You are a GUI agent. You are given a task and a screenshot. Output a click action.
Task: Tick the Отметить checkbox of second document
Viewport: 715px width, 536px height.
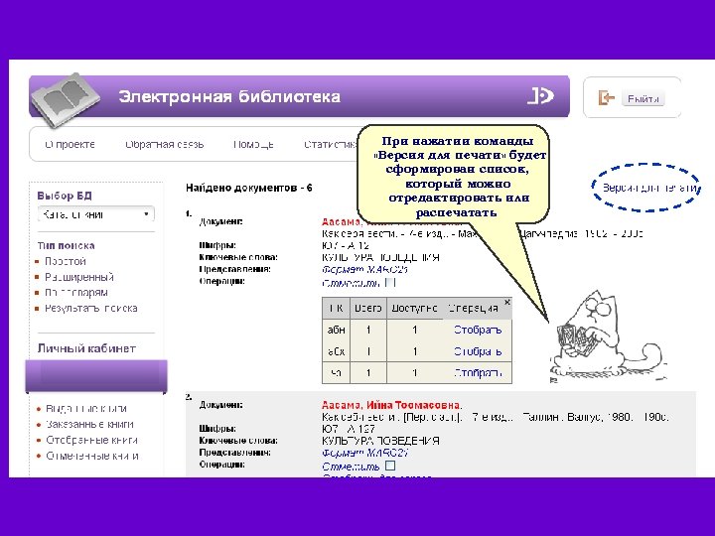click(390, 466)
